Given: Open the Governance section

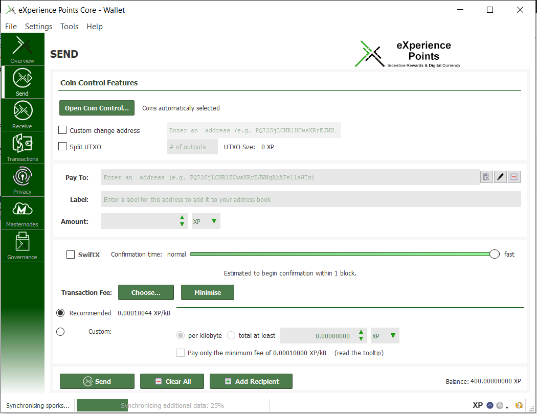Looking at the screenshot, I should pyautogui.click(x=23, y=246).
